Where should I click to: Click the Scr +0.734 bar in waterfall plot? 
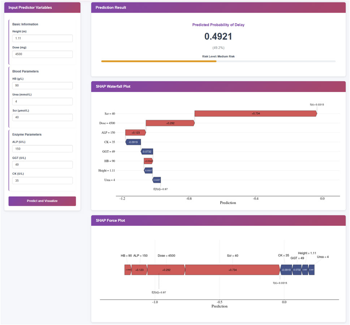[255, 114]
